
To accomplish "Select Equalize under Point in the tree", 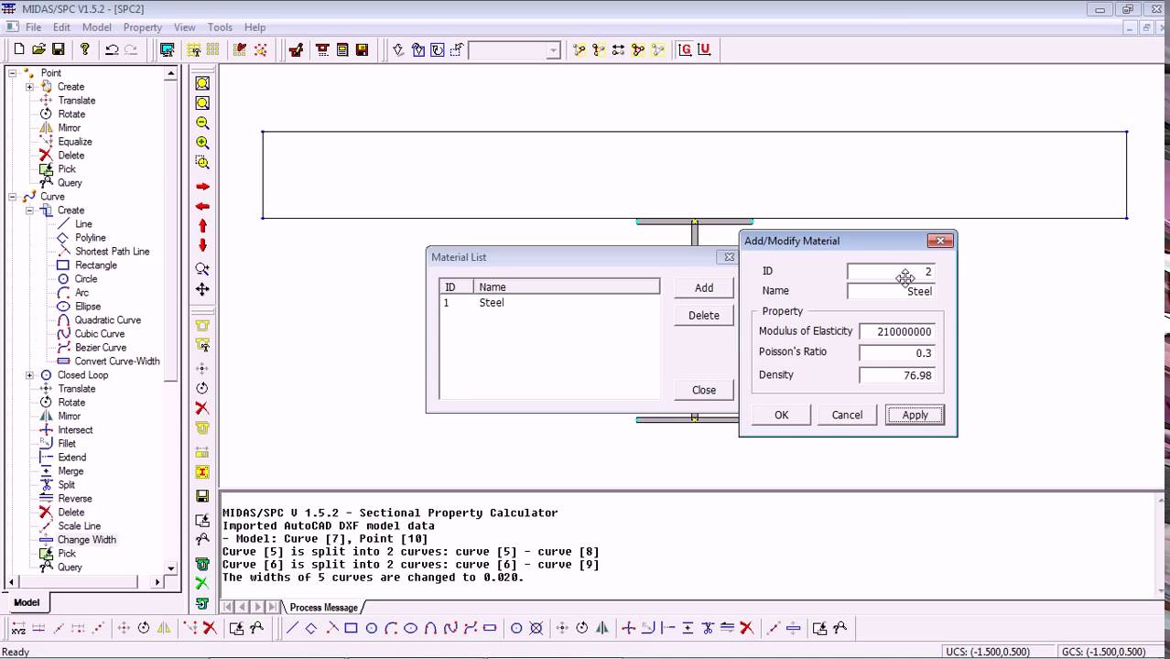I will 75,142.
